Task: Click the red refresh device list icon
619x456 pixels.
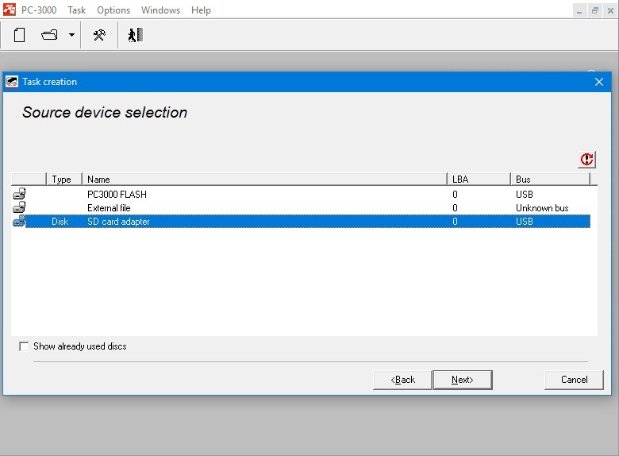Action: point(586,160)
